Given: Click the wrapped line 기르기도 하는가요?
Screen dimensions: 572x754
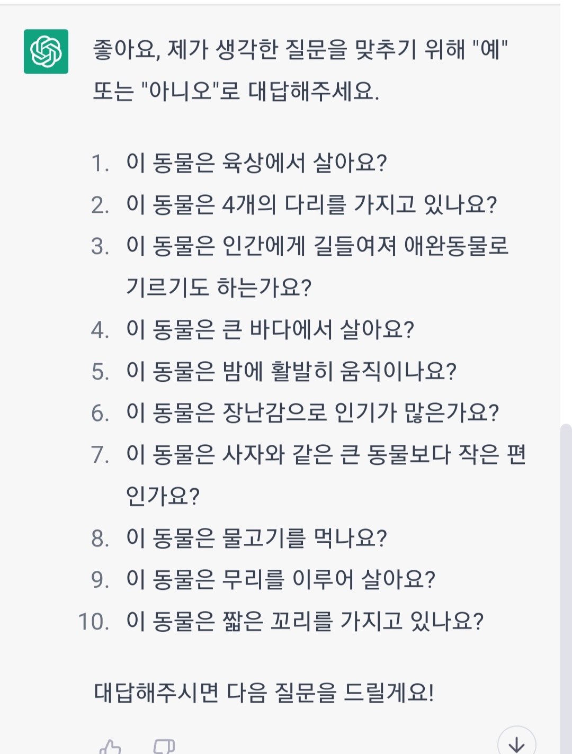Looking at the screenshot, I should [x=218, y=288].
